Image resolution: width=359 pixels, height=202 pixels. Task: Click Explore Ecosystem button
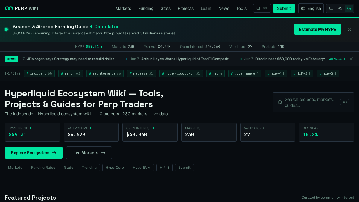coord(34,153)
